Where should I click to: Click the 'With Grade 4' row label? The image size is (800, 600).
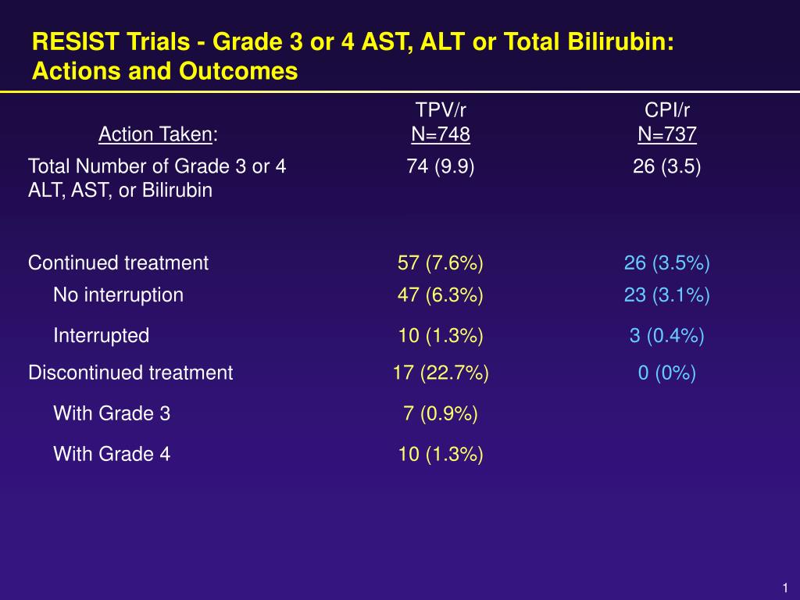[112, 454]
